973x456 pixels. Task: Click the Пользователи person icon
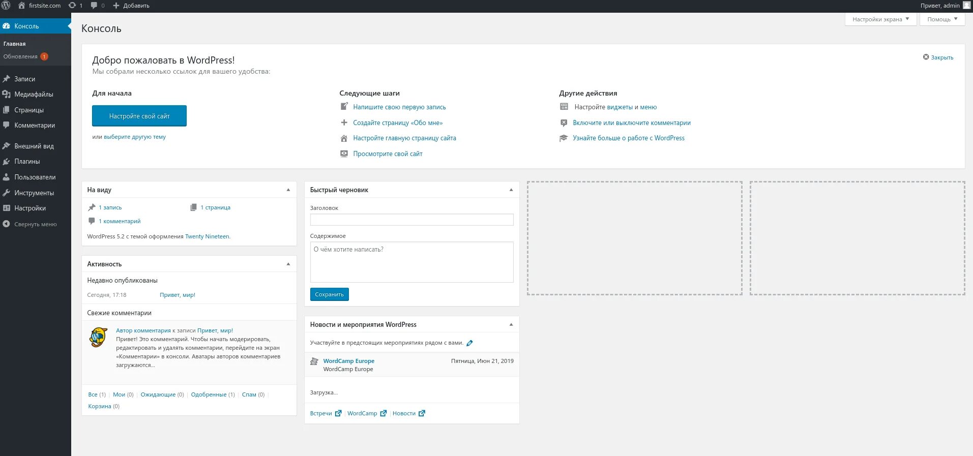point(6,177)
